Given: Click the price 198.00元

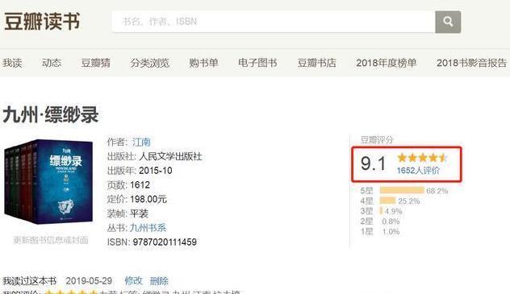Looking at the screenshot, I should click(148, 199).
